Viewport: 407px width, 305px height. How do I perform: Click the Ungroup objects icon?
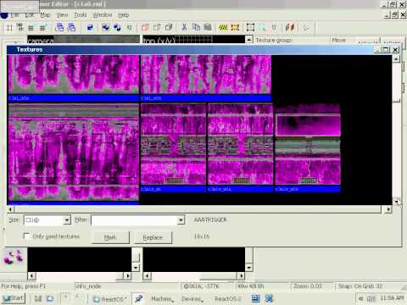[x=117, y=27]
